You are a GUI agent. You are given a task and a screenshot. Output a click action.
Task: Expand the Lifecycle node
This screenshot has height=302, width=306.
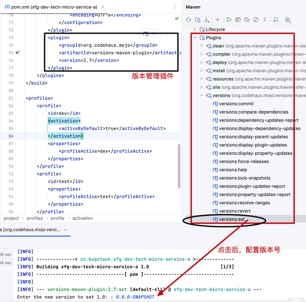[x=195, y=29]
